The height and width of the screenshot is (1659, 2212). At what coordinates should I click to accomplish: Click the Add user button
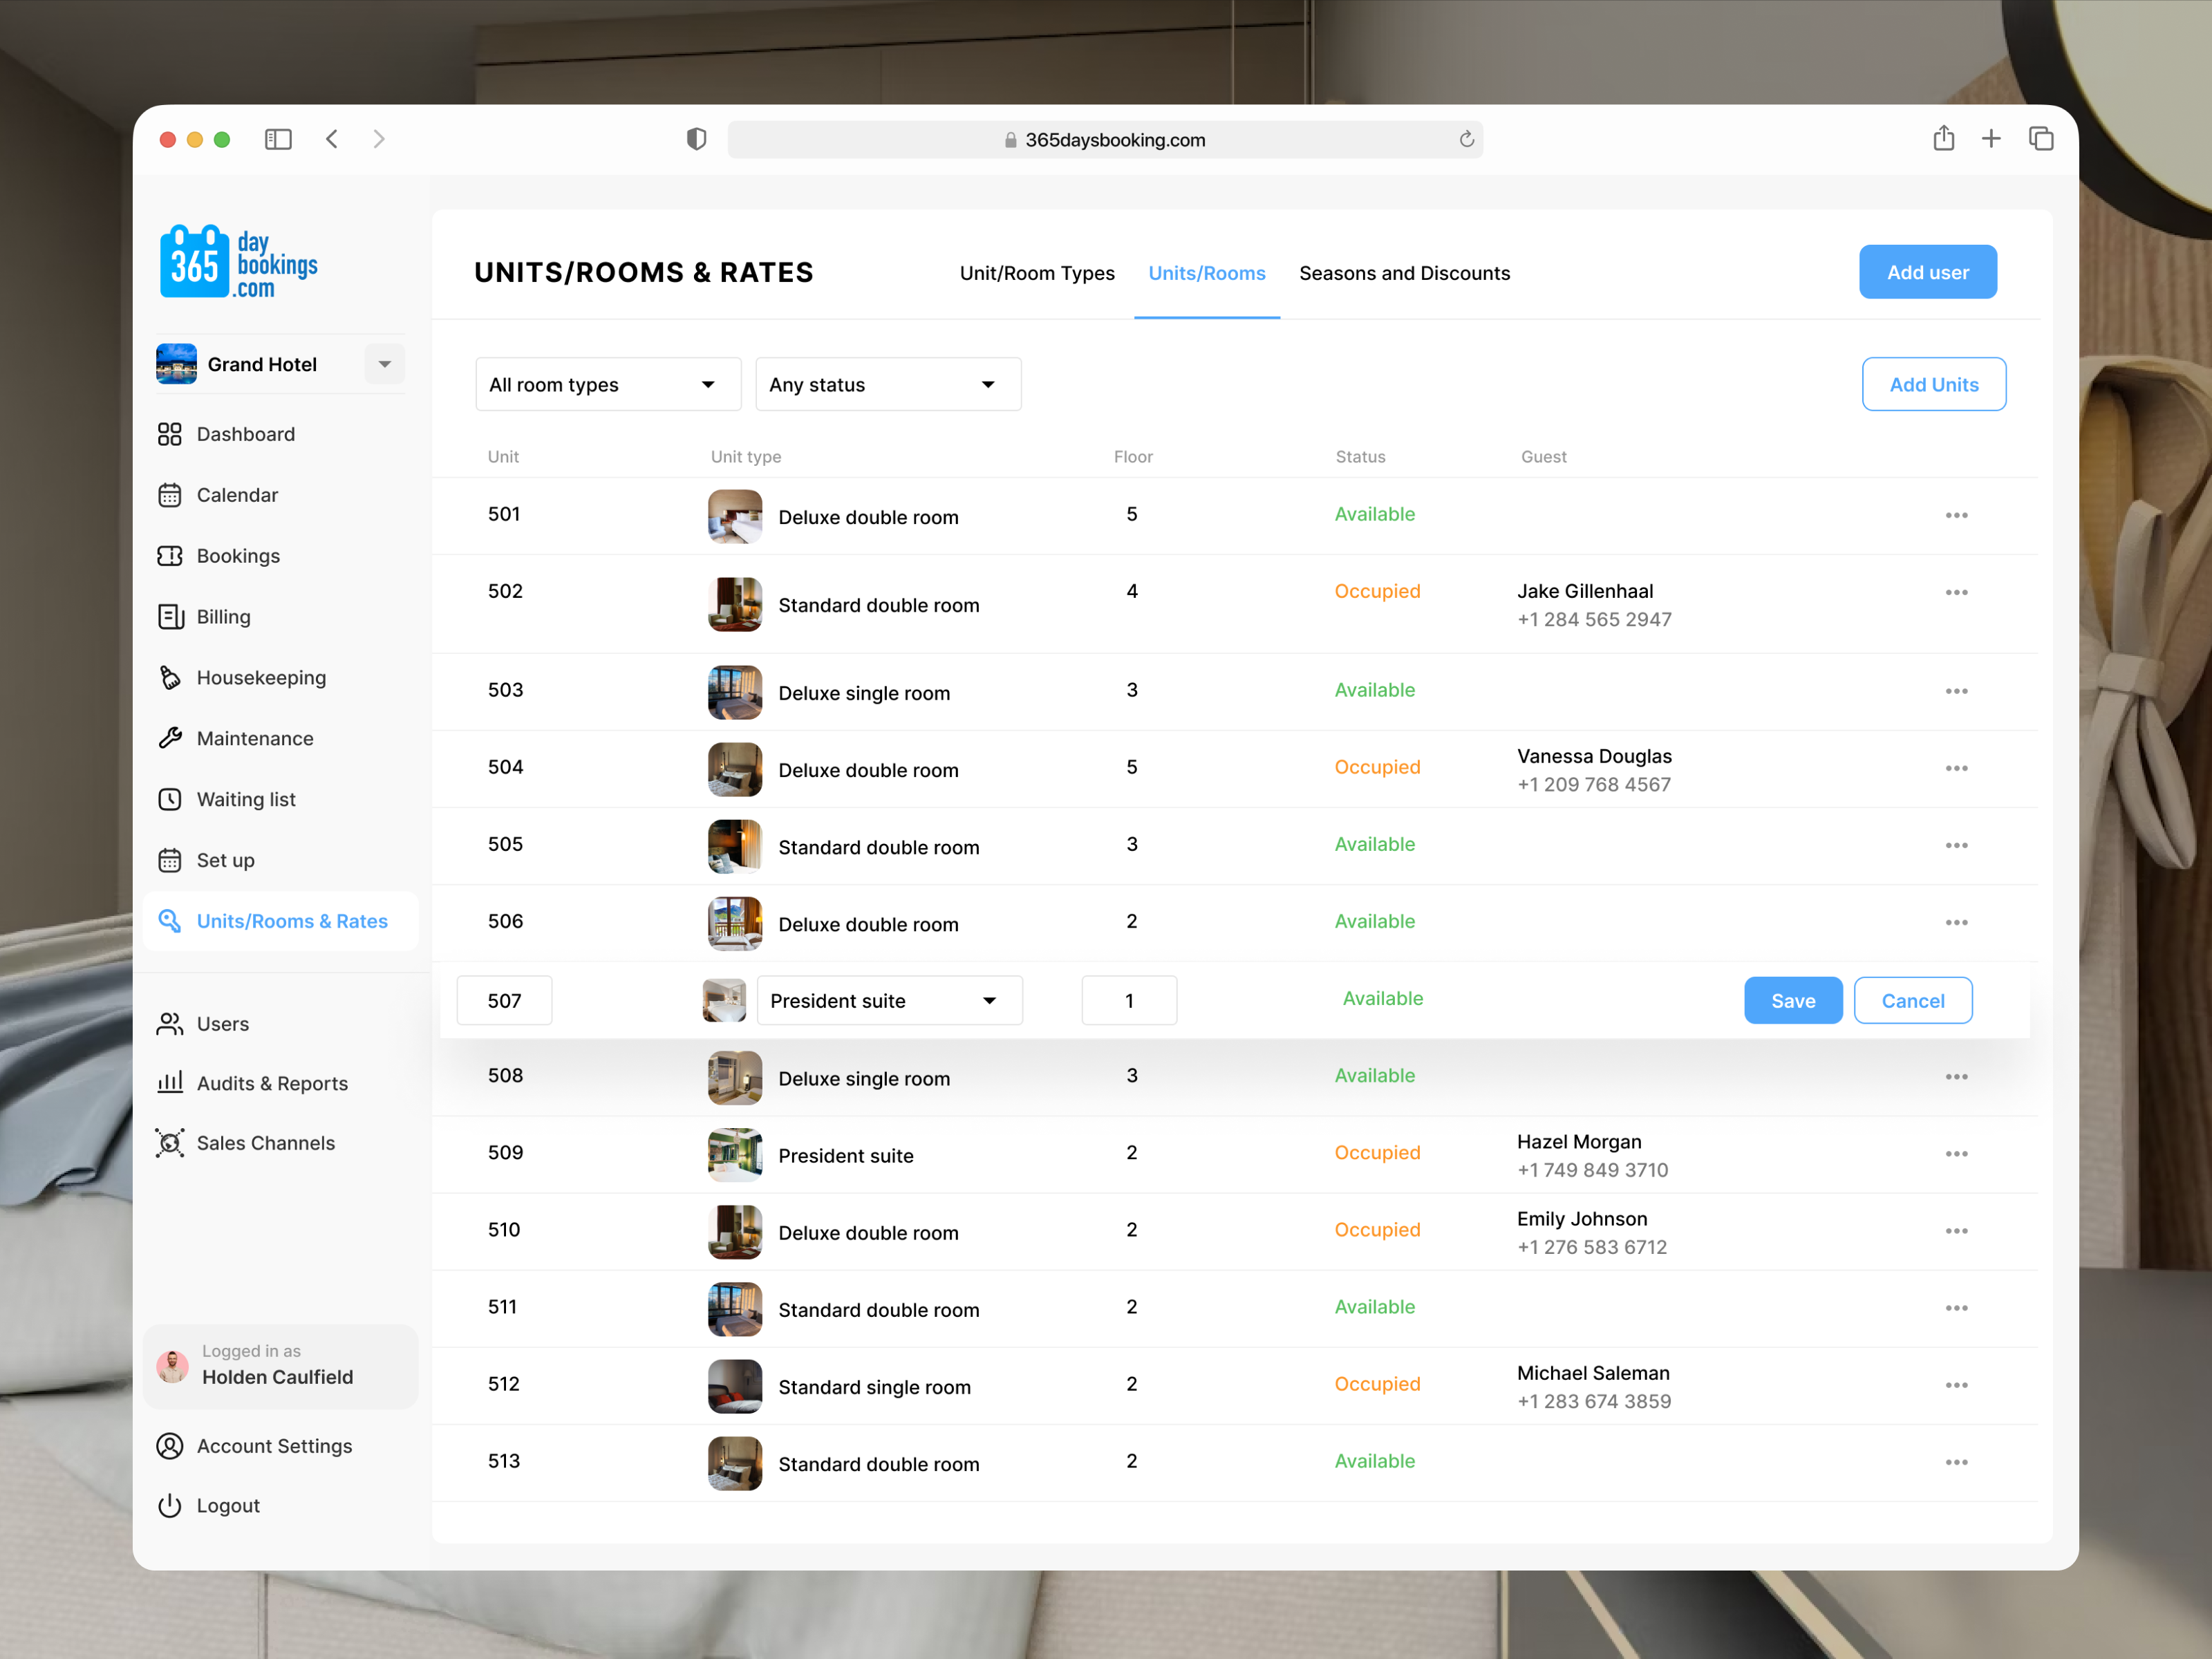1927,271
